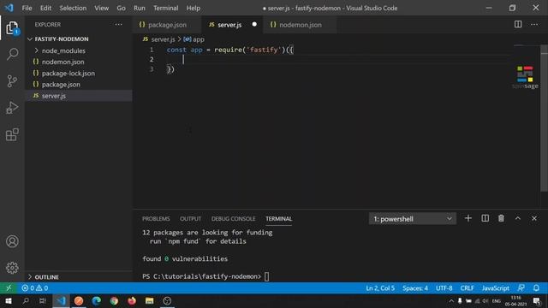Open errors and warnings count in status bar
This screenshot has height=308, width=548.
point(35,288)
